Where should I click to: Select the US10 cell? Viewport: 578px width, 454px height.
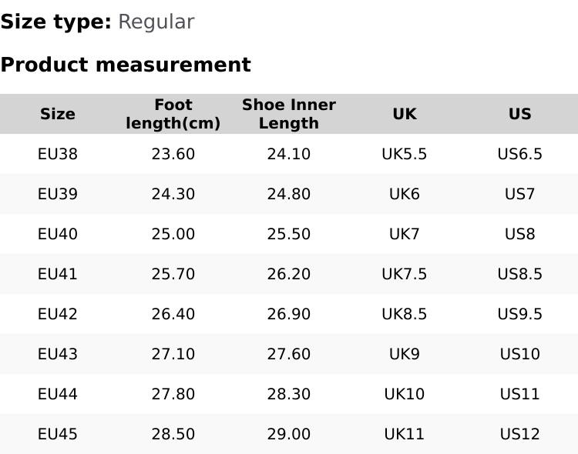point(520,354)
